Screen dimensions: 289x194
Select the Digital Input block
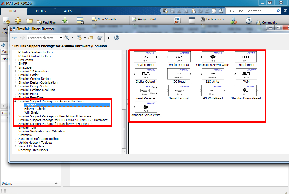245,57
